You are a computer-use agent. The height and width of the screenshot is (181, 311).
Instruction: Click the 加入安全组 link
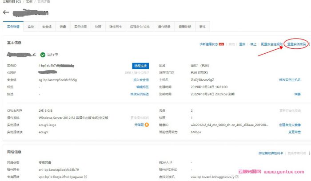coord(141,80)
